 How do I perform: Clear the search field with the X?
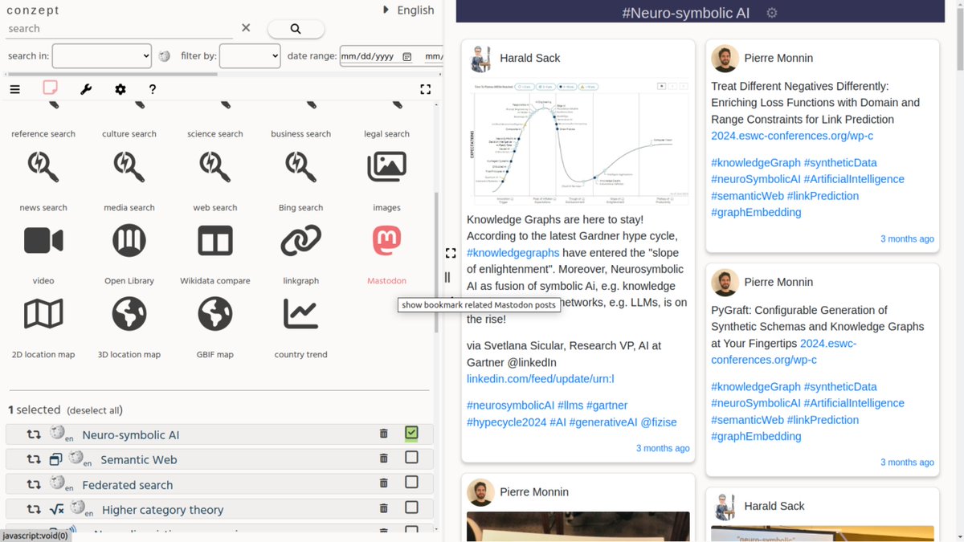click(x=246, y=28)
